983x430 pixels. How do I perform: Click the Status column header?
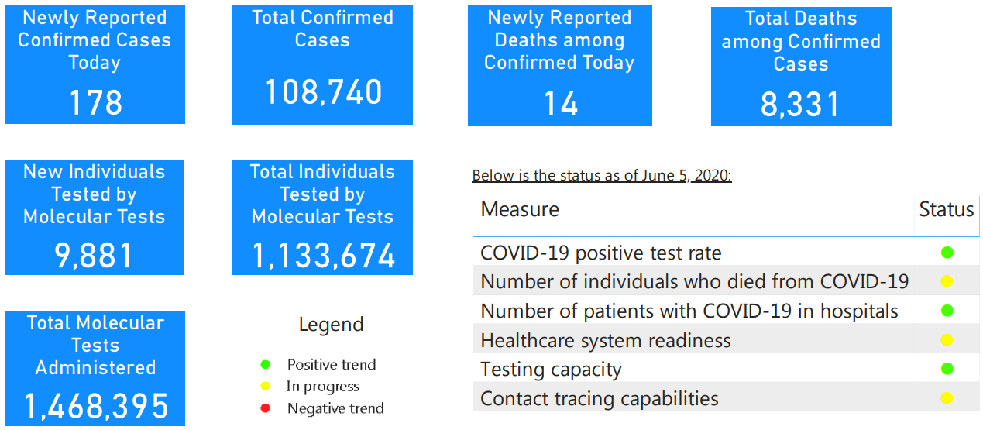click(946, 209)
